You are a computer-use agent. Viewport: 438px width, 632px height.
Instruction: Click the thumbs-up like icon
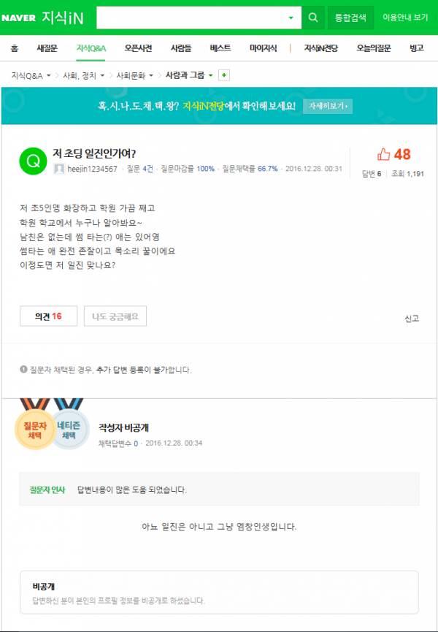point(384,154)
